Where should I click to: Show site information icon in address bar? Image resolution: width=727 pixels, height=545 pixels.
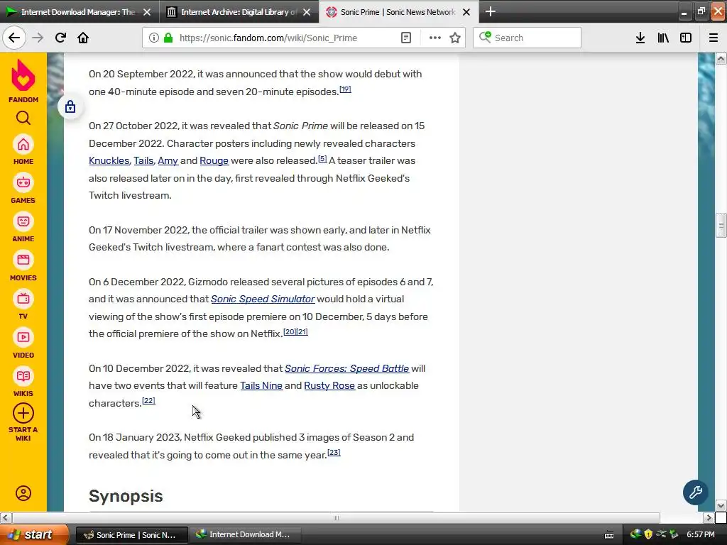(153, 38)
